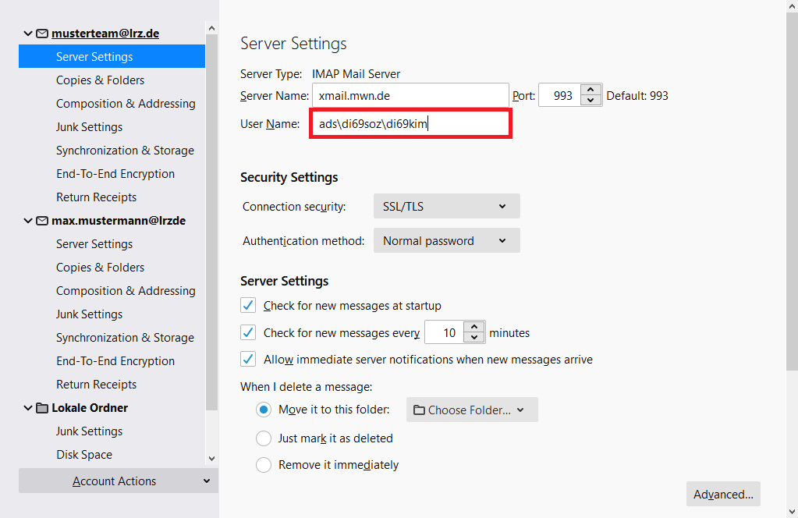Screen dimensions: 798x518
Task: Select Just mark it as deleted
Action: [x=264, y=438]
